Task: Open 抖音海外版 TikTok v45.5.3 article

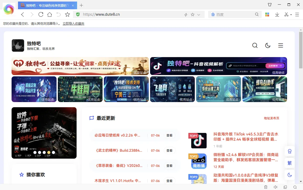Action: (246, 137)
